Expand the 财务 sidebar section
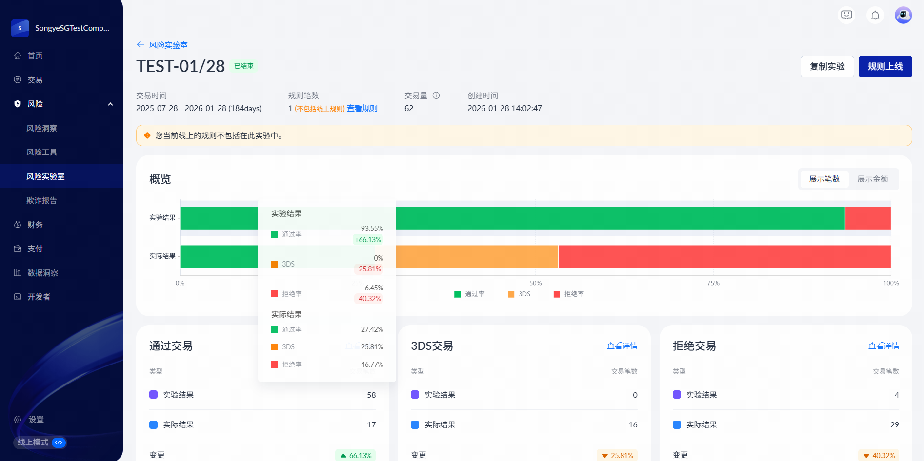Viewport: 924px width, 461px height. [x=35, y=225]
